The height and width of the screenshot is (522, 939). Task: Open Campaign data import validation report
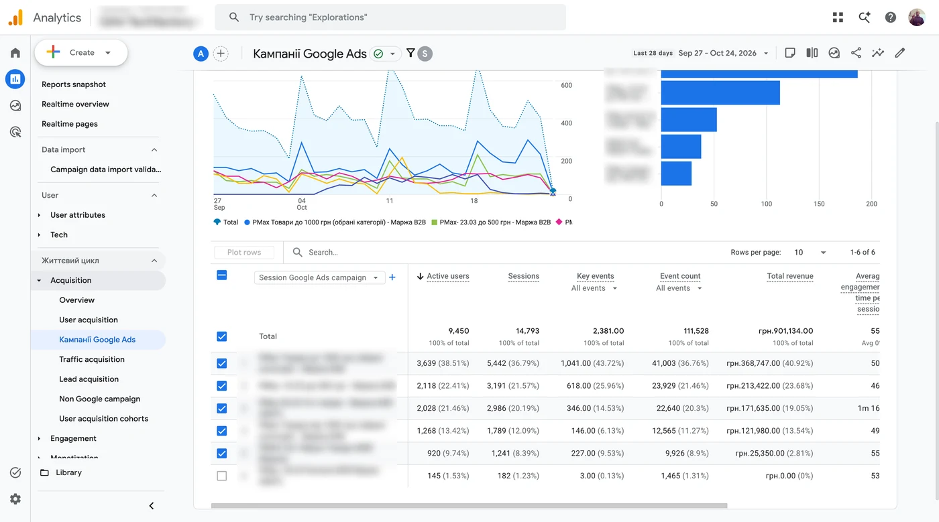pos(106,170)
